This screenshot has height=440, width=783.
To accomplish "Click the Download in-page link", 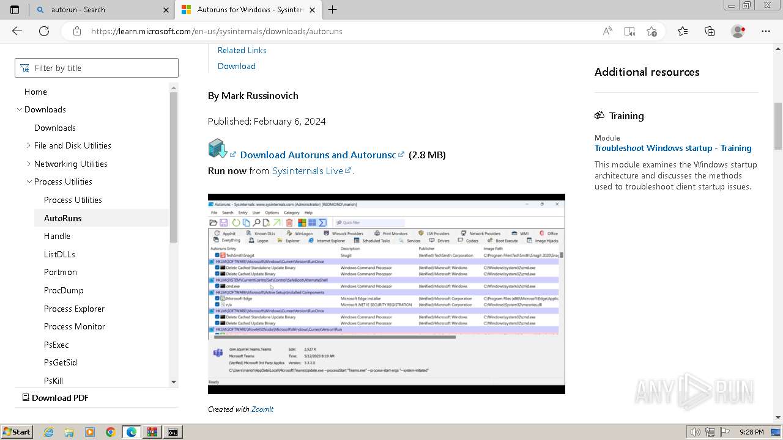I will [237, 66].
